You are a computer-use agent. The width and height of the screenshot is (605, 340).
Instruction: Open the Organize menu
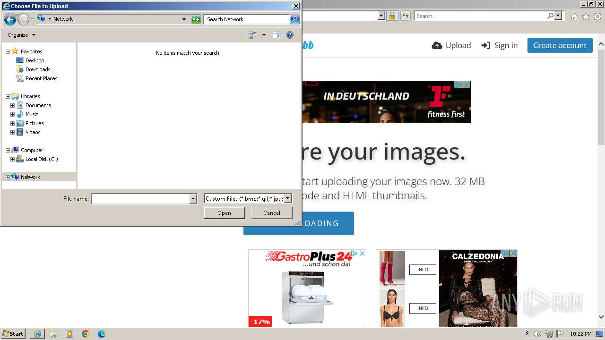pos(22,35)
